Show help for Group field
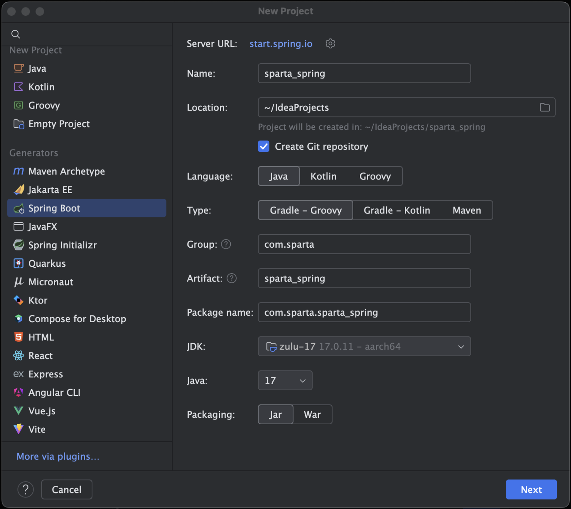 [x=226, y=244]
